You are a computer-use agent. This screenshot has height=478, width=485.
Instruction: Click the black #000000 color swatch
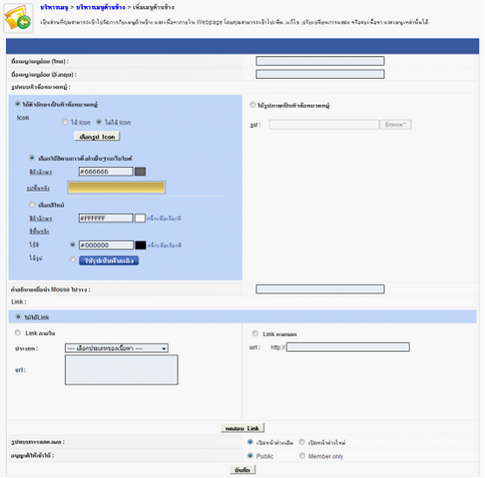pos(140,245)
